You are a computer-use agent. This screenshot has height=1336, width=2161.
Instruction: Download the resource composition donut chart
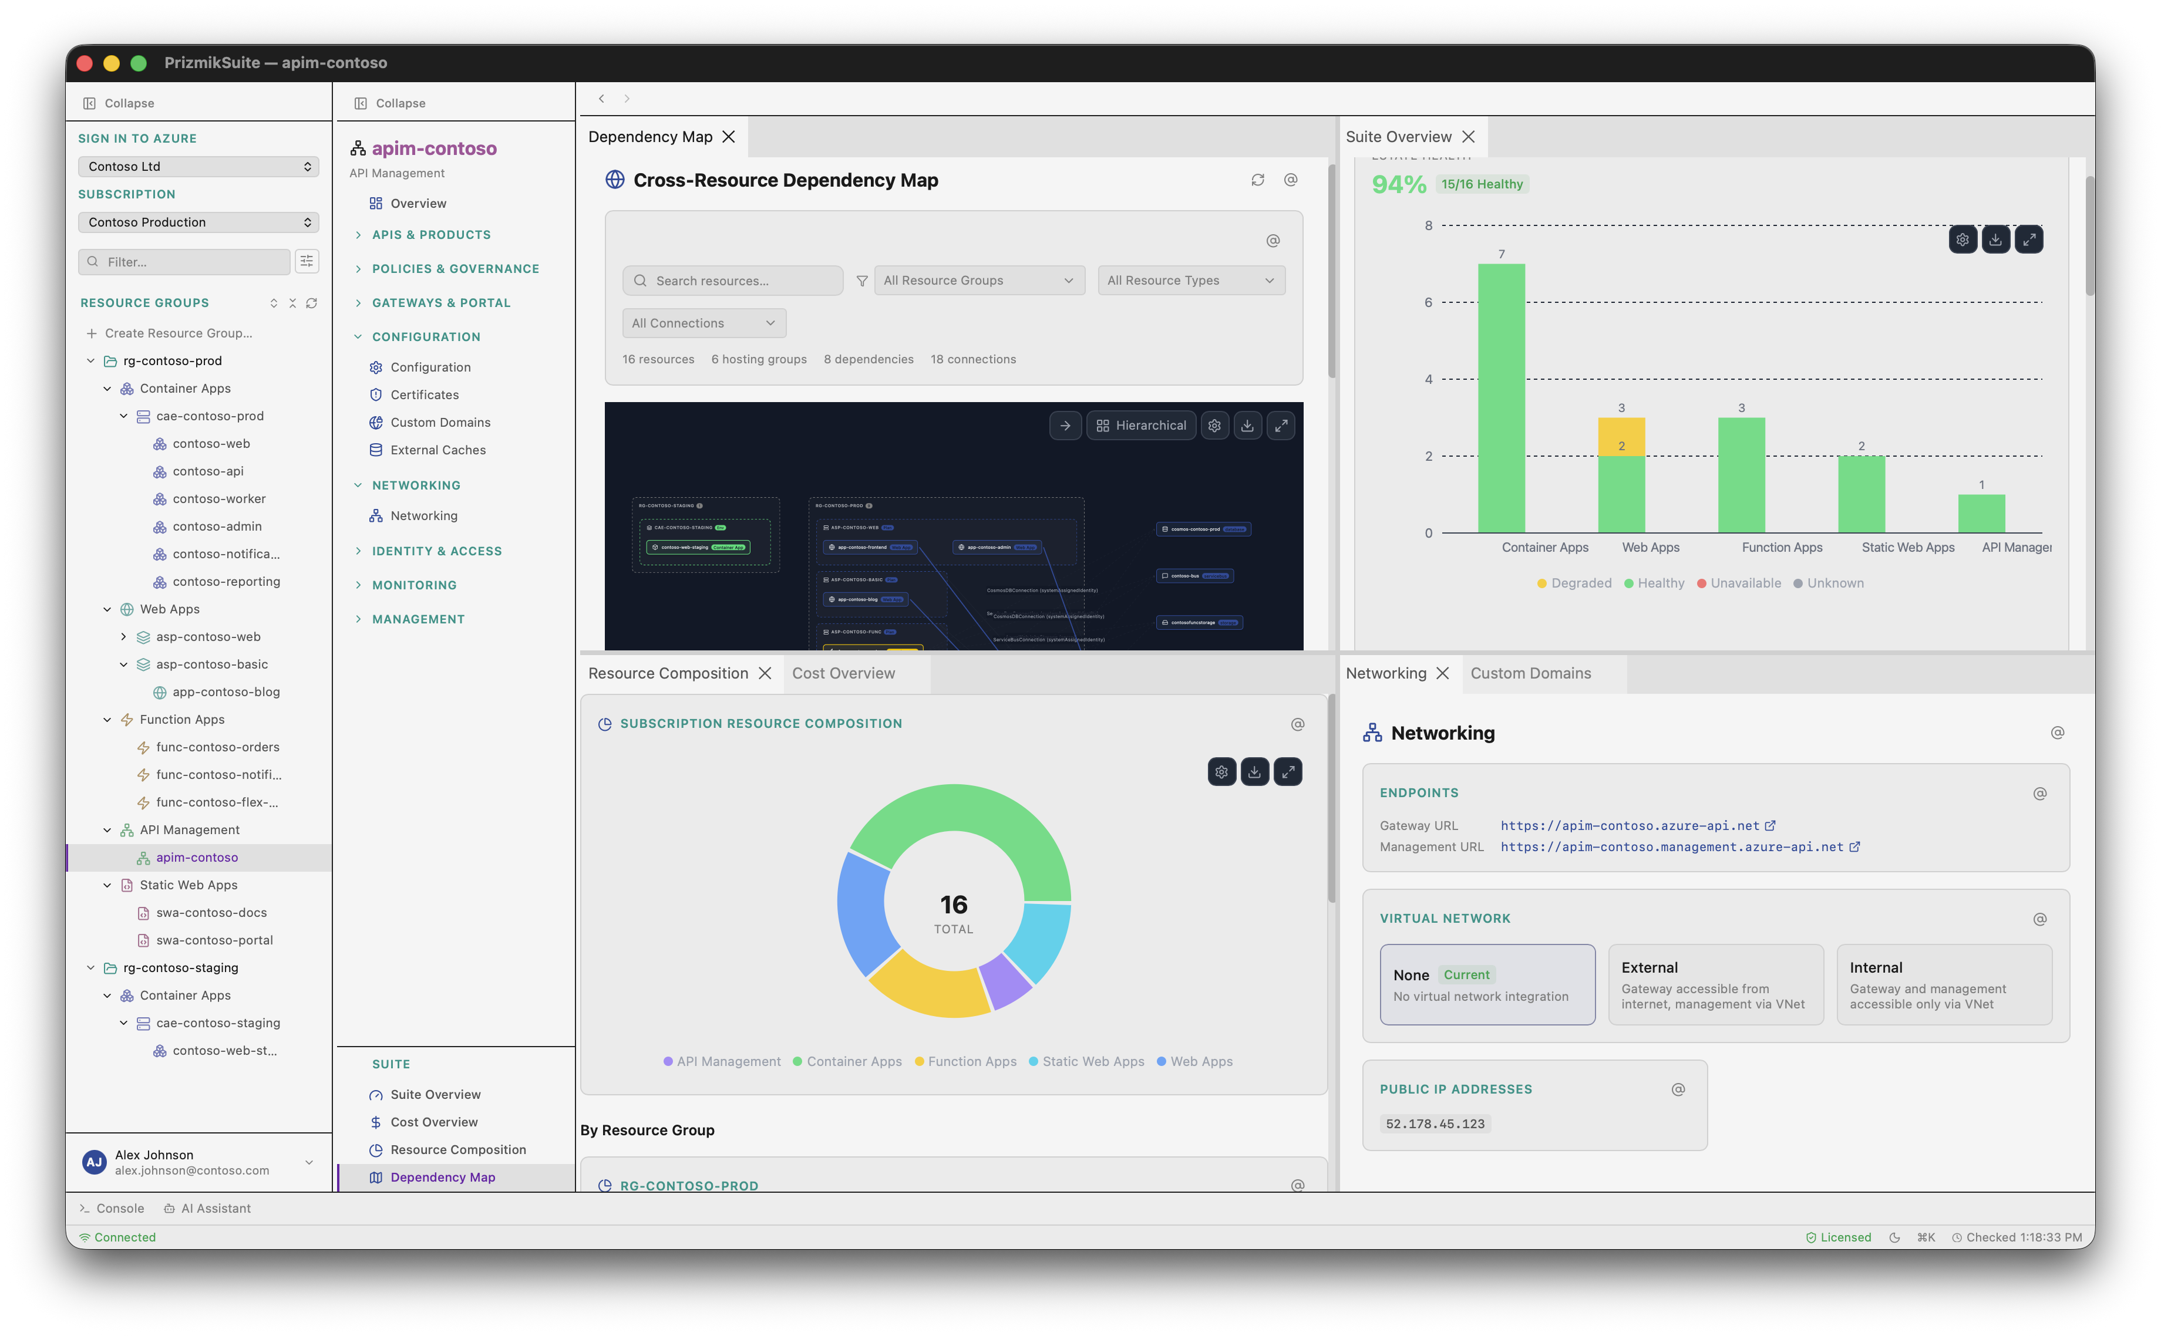(x=1254, y=772)
